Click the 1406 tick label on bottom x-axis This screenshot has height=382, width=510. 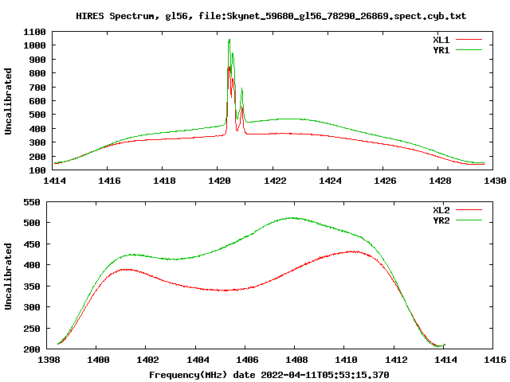(247, 360)
